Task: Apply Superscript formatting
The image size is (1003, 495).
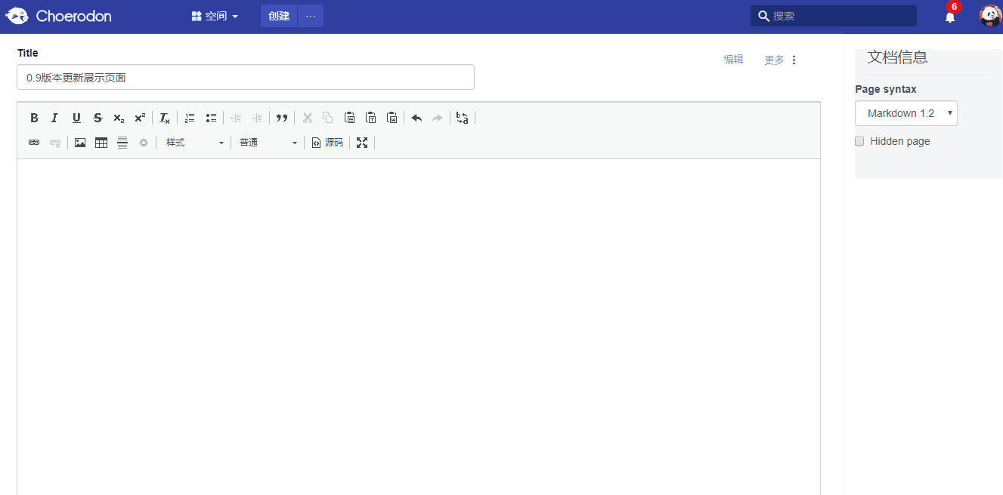Action: tap(140, 118)
